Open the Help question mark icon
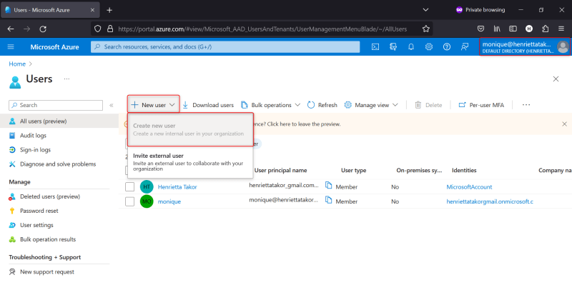This screenshot has height=300, width=572. coord(446,46)
